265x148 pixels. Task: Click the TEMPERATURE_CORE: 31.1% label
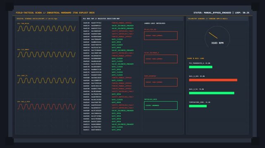pyautogui.click(x=199, y=102)
